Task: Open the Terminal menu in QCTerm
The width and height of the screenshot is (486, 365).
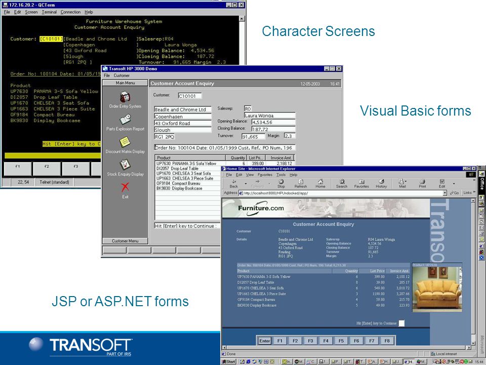Action: click(x=49, y=12)
